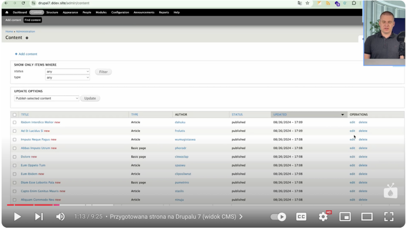This screenshot has height=228, width=406.
Task: Check the Ibidem Interdico Molior row
Action: pos(14,122)
